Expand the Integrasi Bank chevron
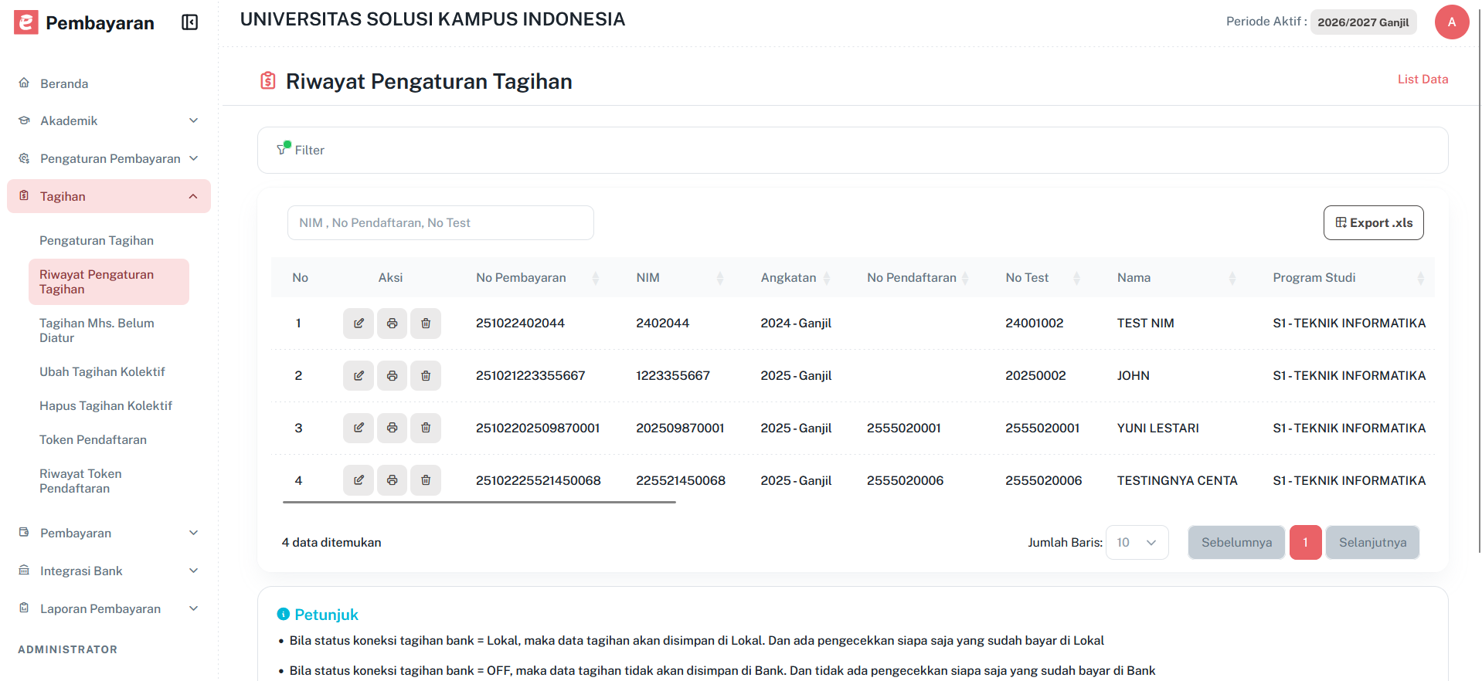Image resolution: width=1482 pixels, height=681 pixels. pos(193,571)
